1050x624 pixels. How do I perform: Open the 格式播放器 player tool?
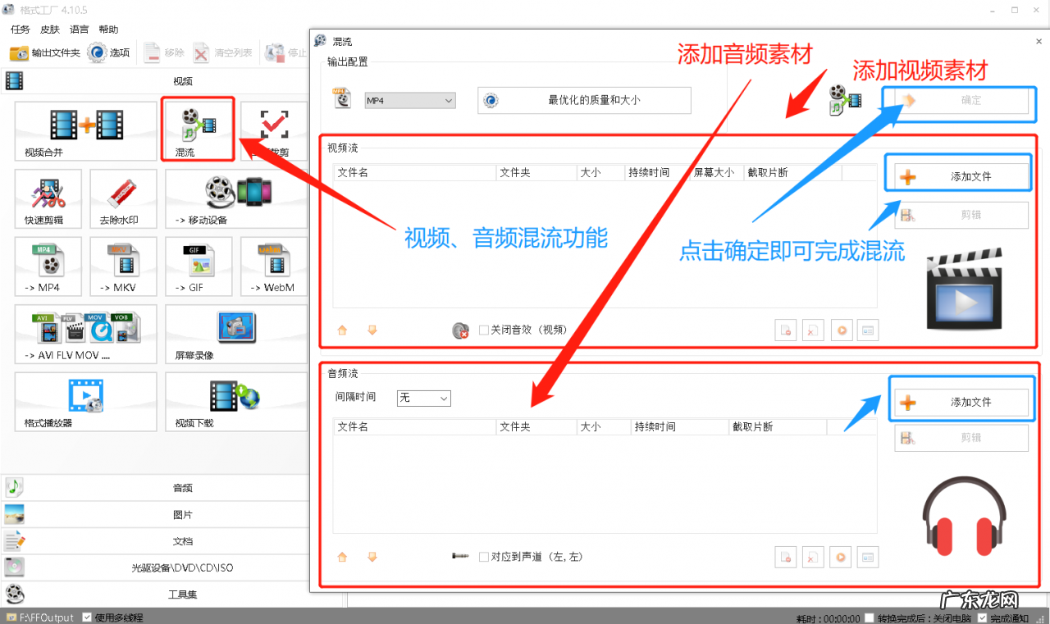click(x=84, y=402)
